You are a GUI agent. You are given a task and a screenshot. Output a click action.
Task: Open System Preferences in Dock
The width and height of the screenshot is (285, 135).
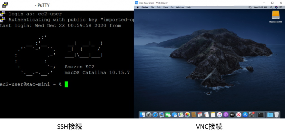pyautogui.click(x=251, y=115)
